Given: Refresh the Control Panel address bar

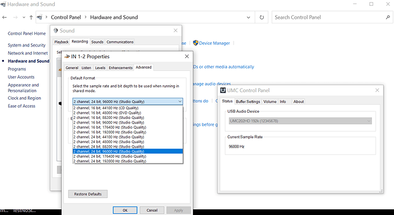Looking at the screenshot, I should (262, 17).
